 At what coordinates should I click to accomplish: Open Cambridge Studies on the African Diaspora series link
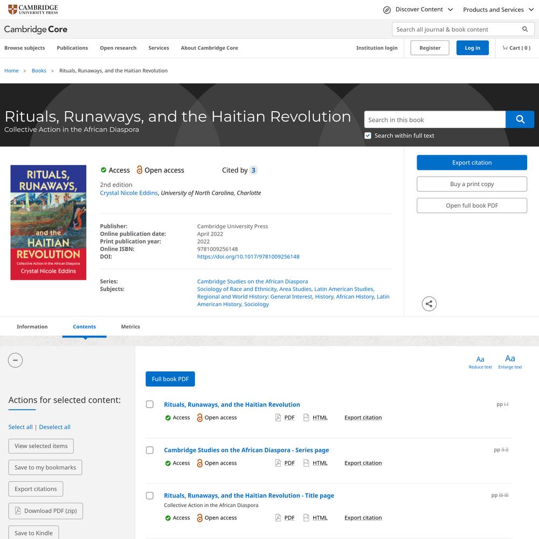252,281
